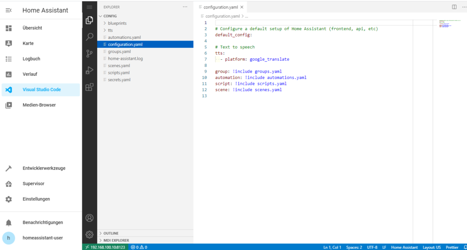This screenshot has width=467, height=250.
Task: Open the Extensions activity icon
Action: [x=89, y=87]
